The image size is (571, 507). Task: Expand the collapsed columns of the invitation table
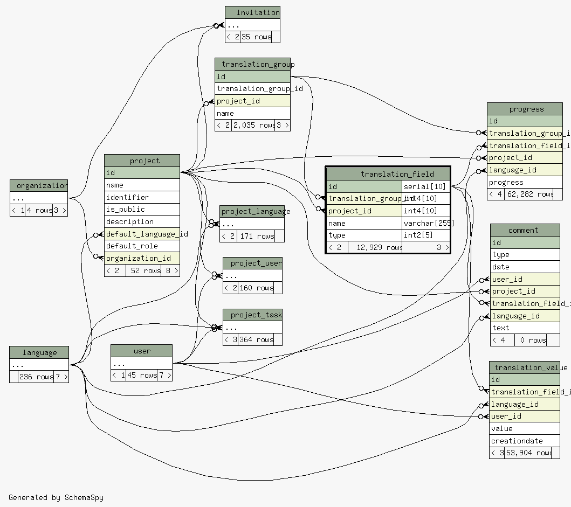coord(252,25)
